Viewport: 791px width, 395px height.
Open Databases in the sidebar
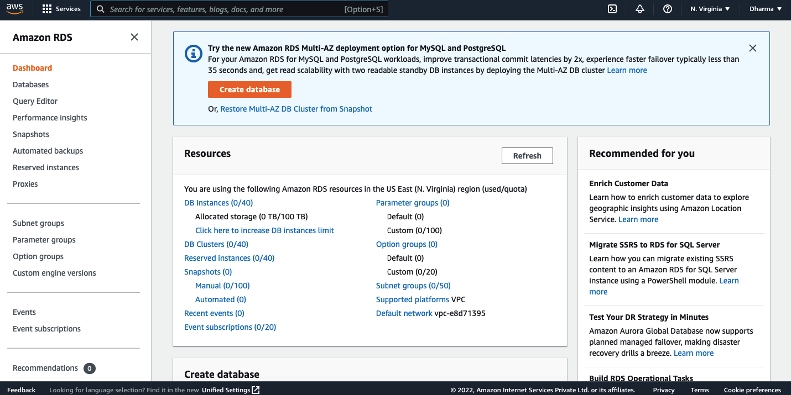[x=30, y=85]
